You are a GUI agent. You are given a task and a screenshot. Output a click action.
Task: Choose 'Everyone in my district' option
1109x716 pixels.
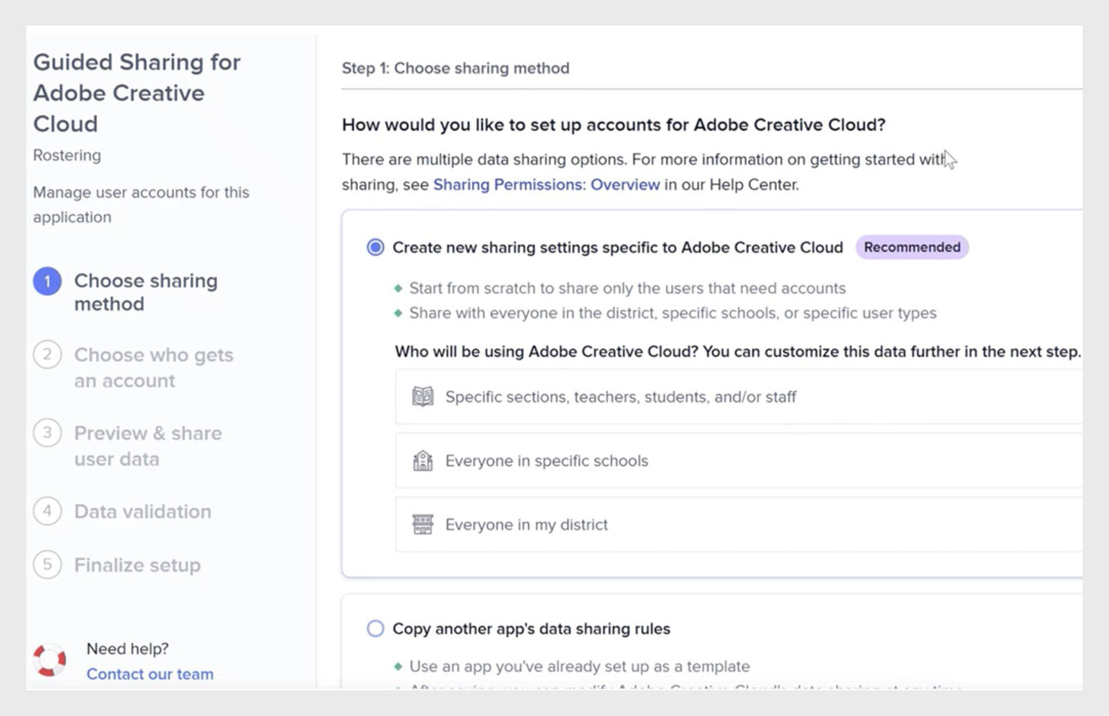tap(739, 525)
